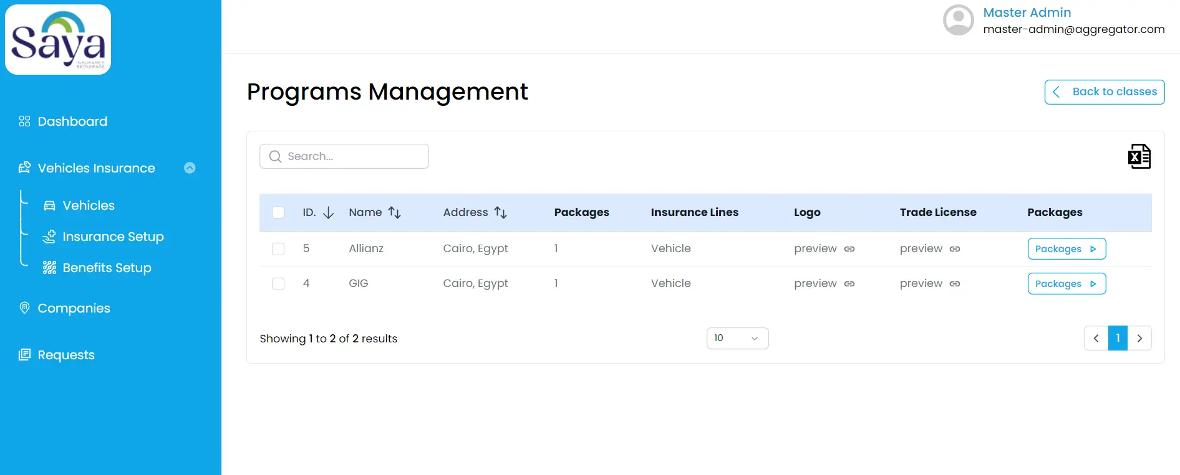Open the page size dropdown showing 10

click(737, 338)
